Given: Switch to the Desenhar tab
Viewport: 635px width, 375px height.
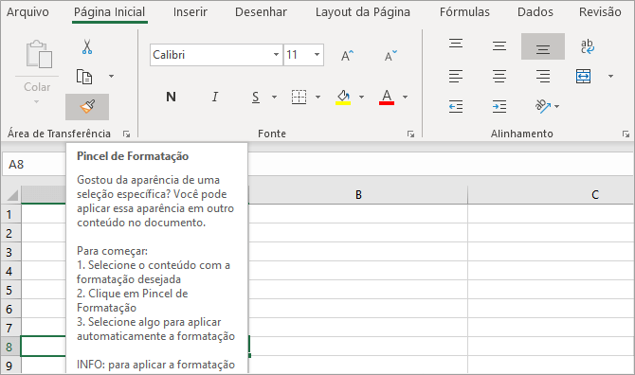Looking at the screenshot, I should (x=261, y=12).
